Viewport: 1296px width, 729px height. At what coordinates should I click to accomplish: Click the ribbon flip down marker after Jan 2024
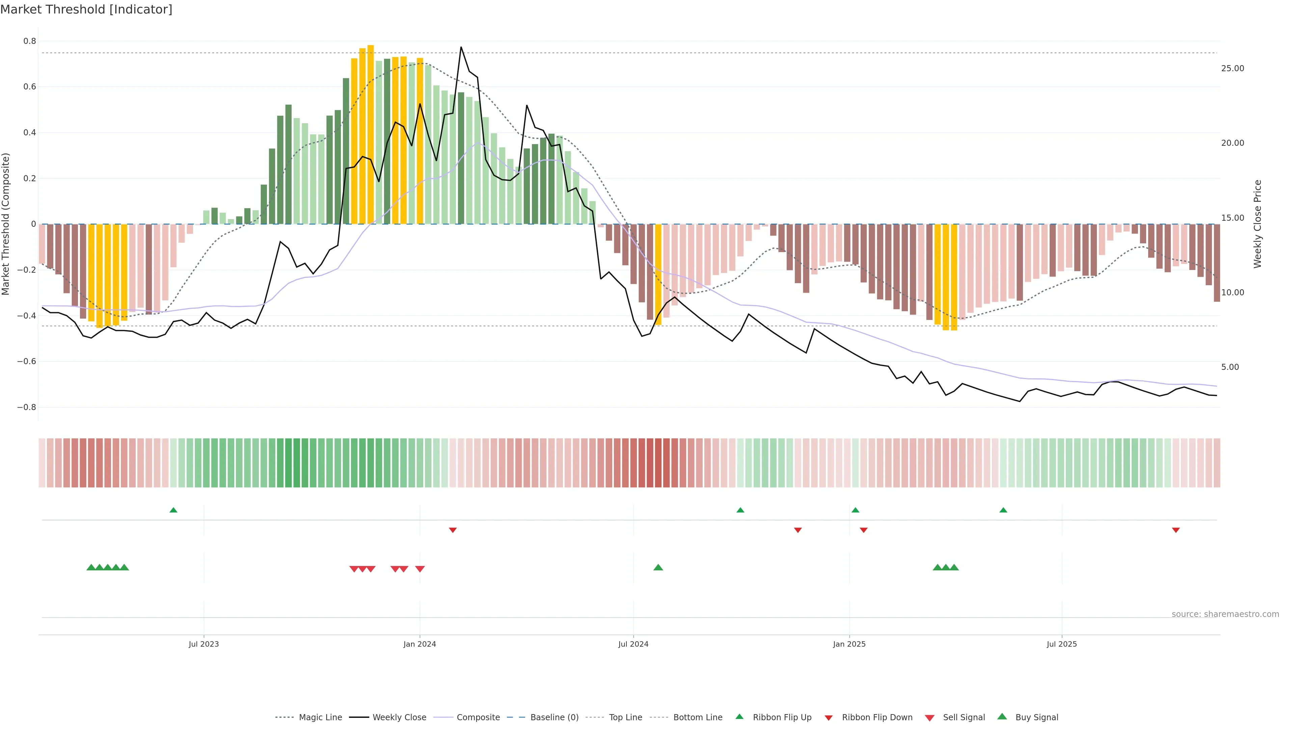click(452, 530)
